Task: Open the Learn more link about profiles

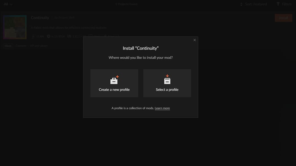Action: pos(162,108)
